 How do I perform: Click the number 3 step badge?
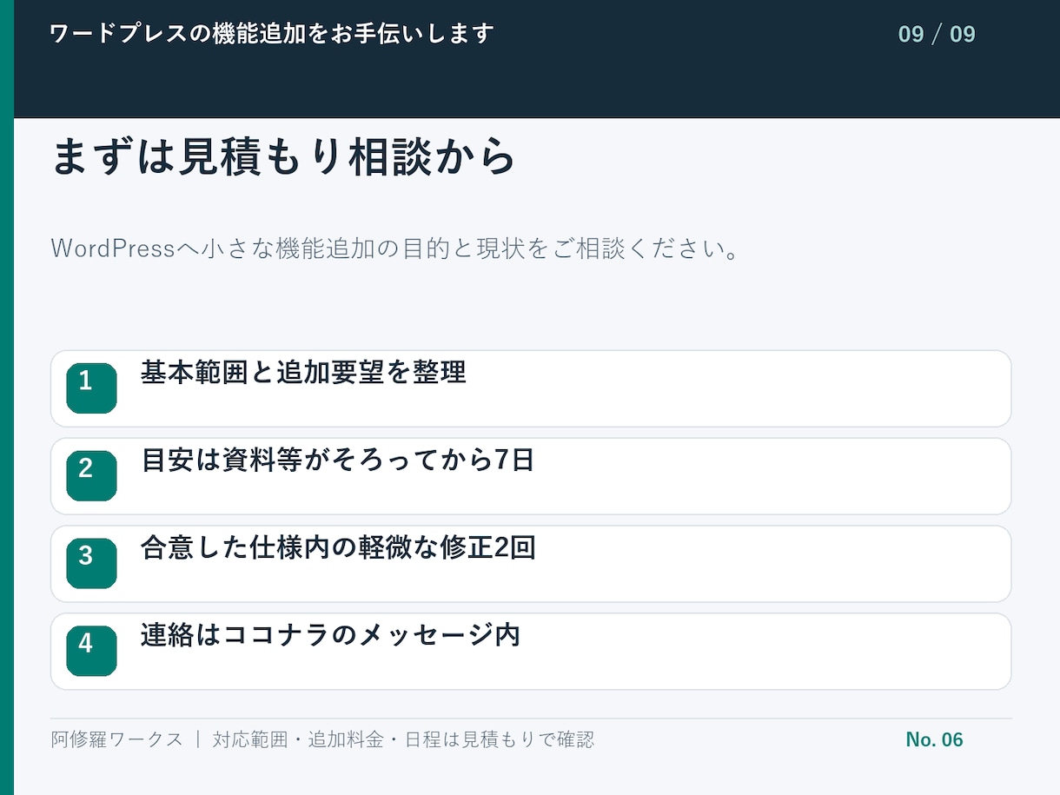click(x=91, y=563)
